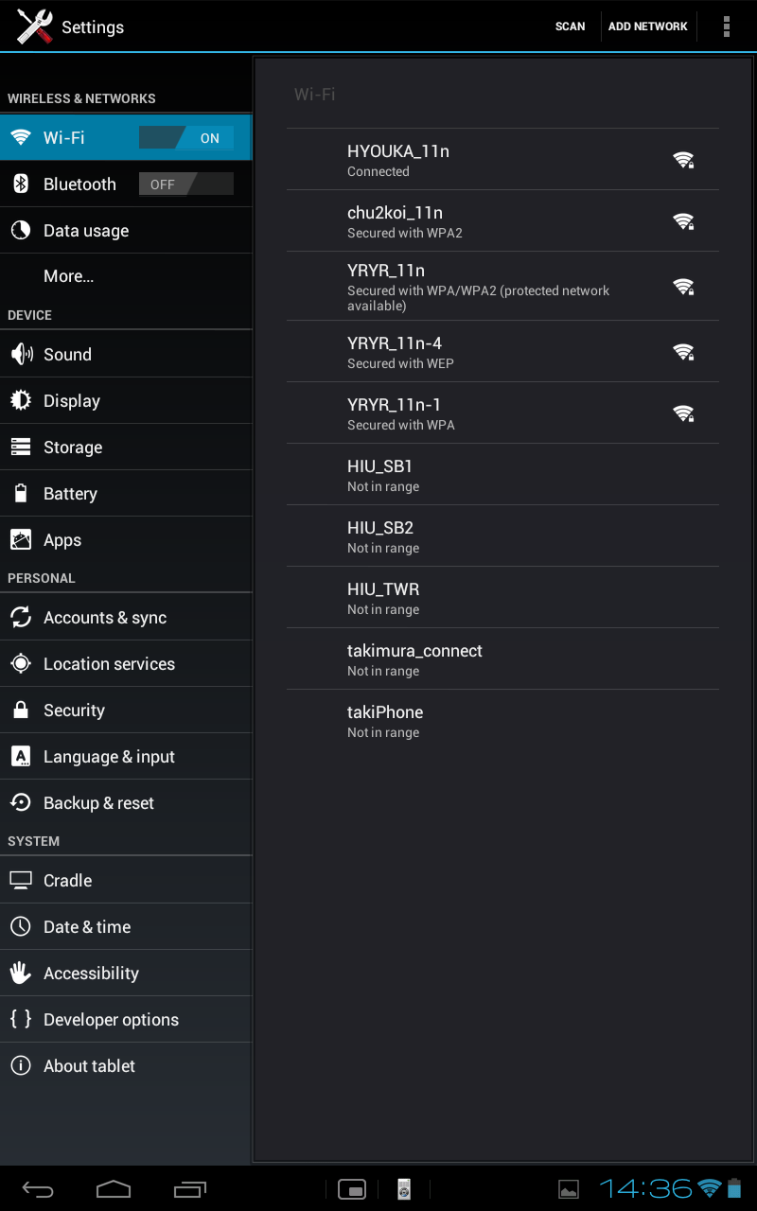This screenshot has width=757, height=1211.
Task: Expand the More... wireless settings
Action: [126, 276]
